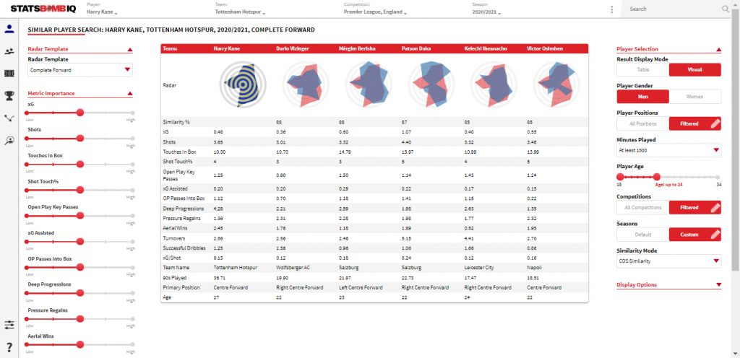
Task: Expand the Display Options section
Action: (719, 284)
